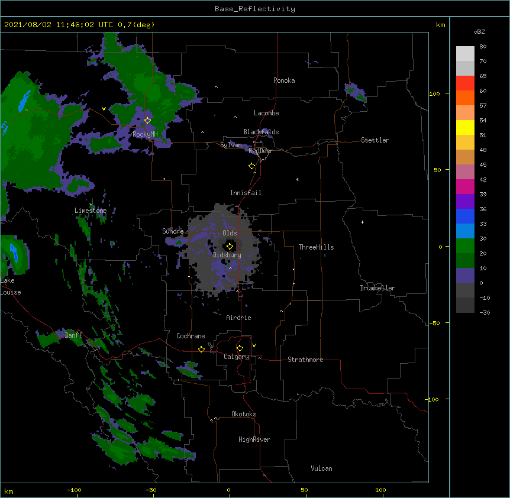Click the Lacombe city label
Image resolution: width=510 pixels, height=498 pixels.
click(266, 113)
